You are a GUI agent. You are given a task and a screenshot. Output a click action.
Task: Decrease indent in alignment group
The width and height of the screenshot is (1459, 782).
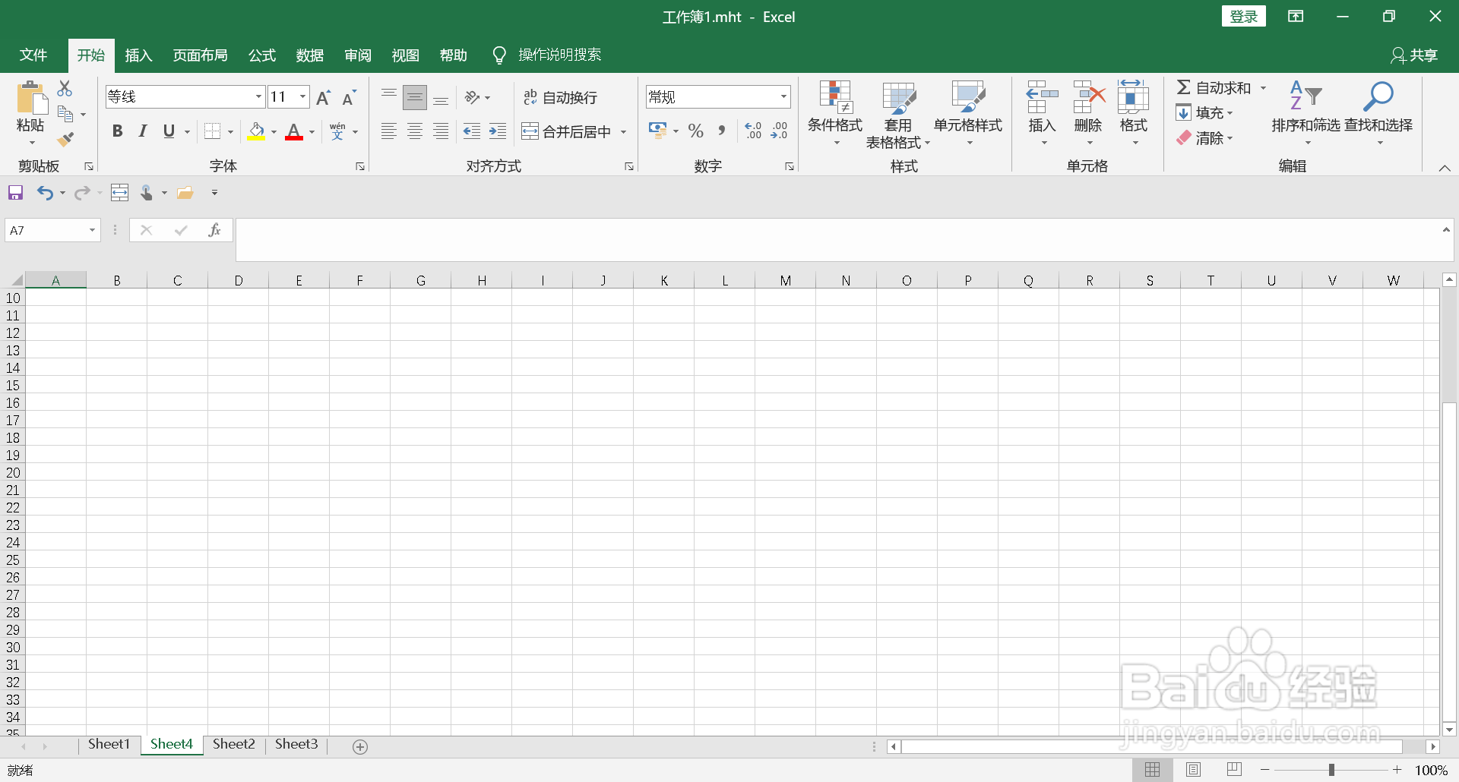coord(472,131)
